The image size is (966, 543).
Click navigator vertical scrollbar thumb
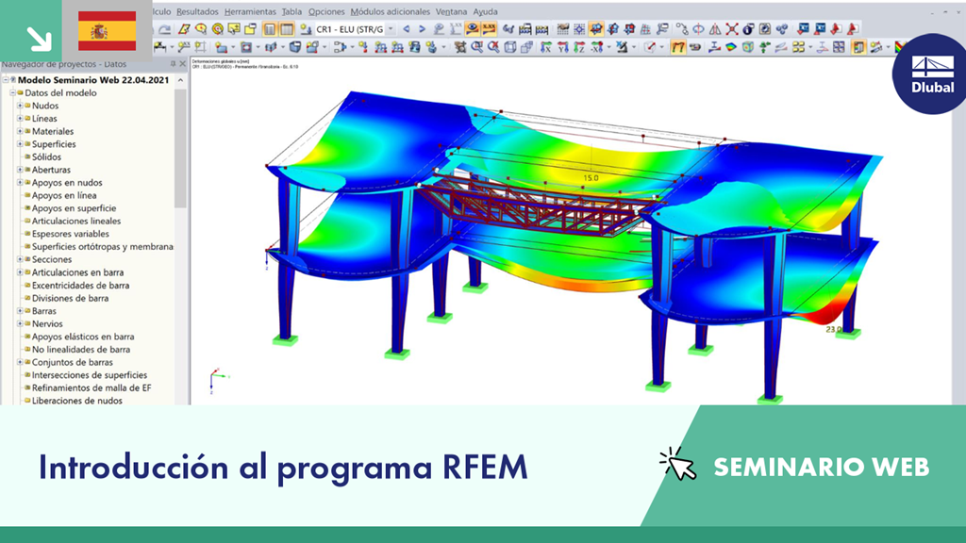(x=180, y=148)
